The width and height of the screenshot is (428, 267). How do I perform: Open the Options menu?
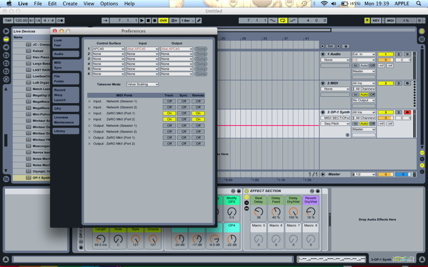(109, 3)
